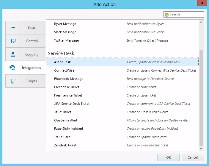Viewport: 209px width, 166px height.
Task: Click 'Create or Close a JitBit Ticket' text
Action: pyautogui.click(x=147, y=112)
